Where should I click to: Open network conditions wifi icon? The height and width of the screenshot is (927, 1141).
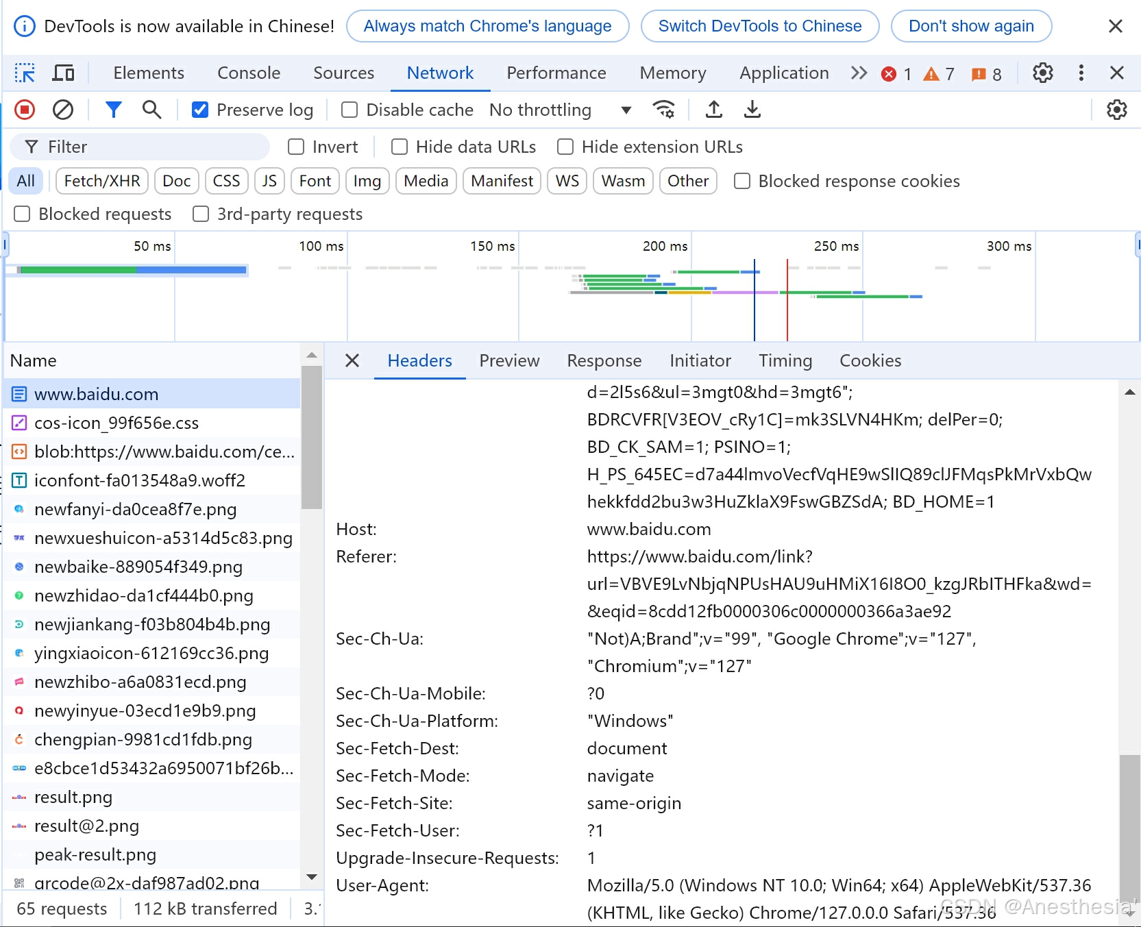pos(663,110)
